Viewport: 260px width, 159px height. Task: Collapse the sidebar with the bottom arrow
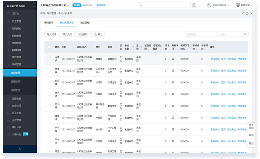click(x=20, y=149)
